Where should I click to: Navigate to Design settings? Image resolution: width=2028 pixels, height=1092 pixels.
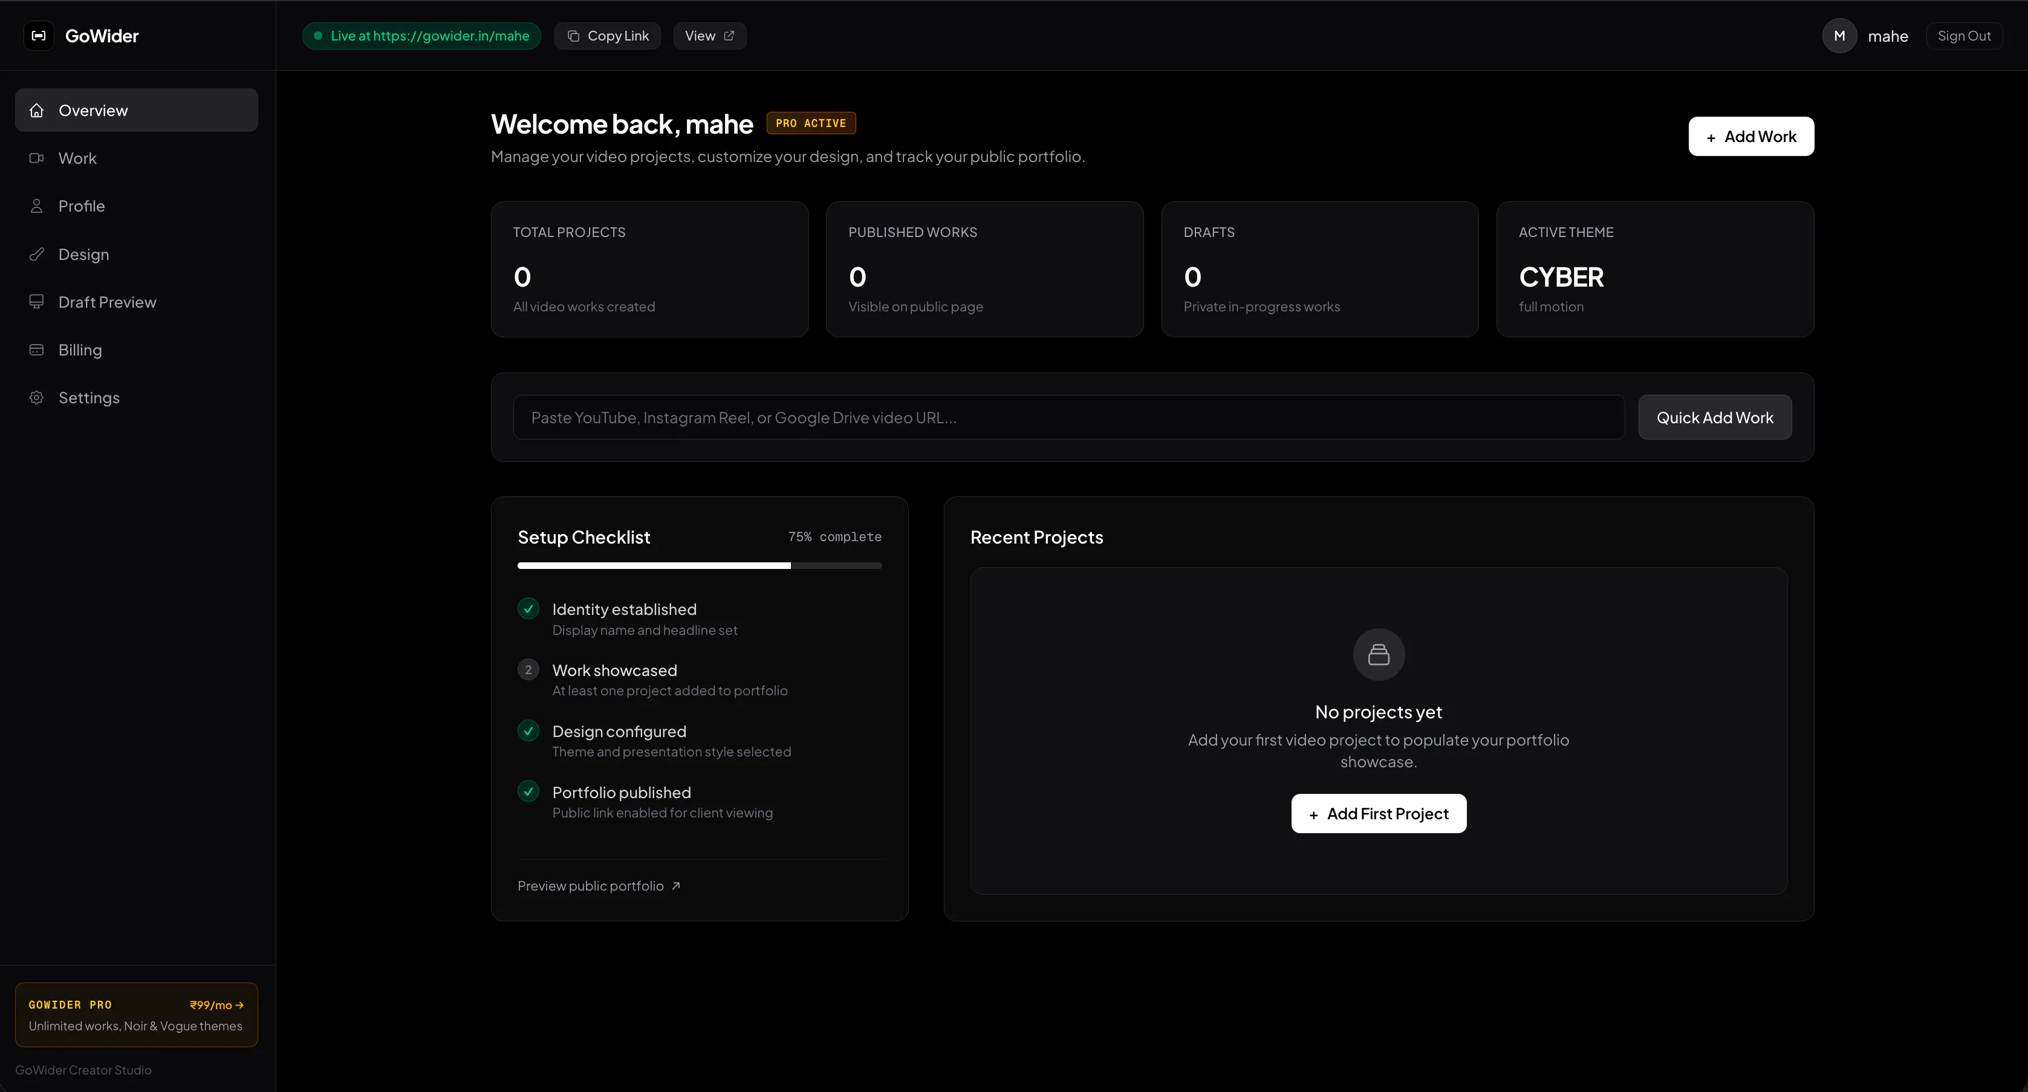pos(136,255)
